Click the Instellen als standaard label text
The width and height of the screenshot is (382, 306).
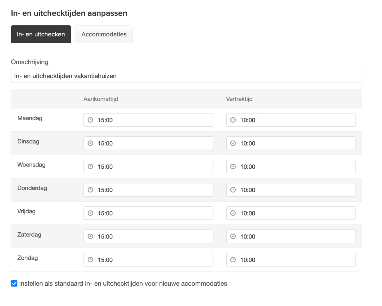click(x=123, y=283)
